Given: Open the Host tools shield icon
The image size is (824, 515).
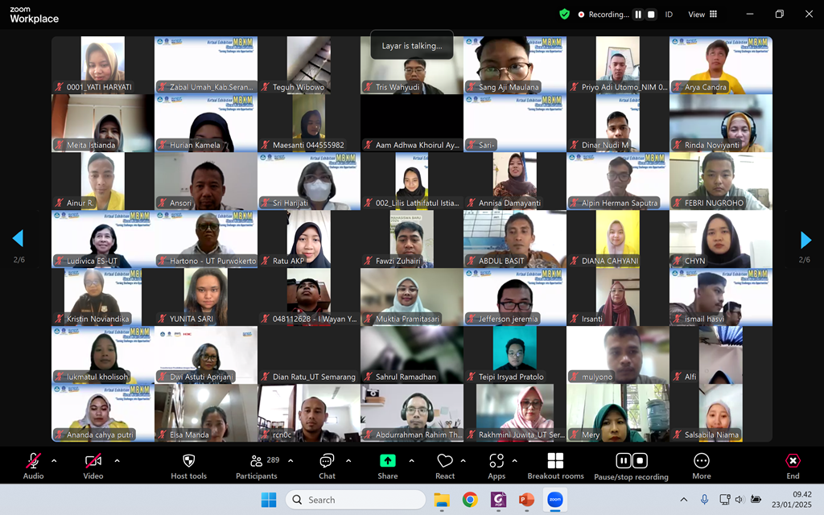Looking at the screenshot, I should 188,461.
